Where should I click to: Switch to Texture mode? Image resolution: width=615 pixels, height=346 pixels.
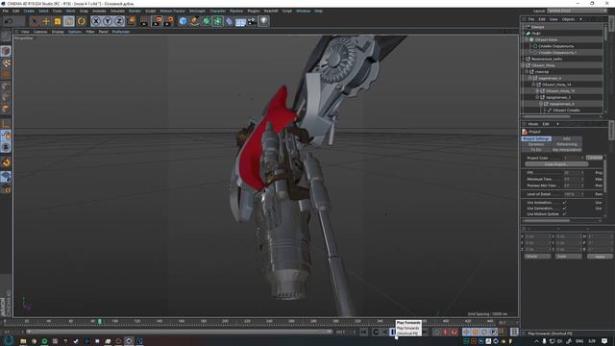point(6,63)
